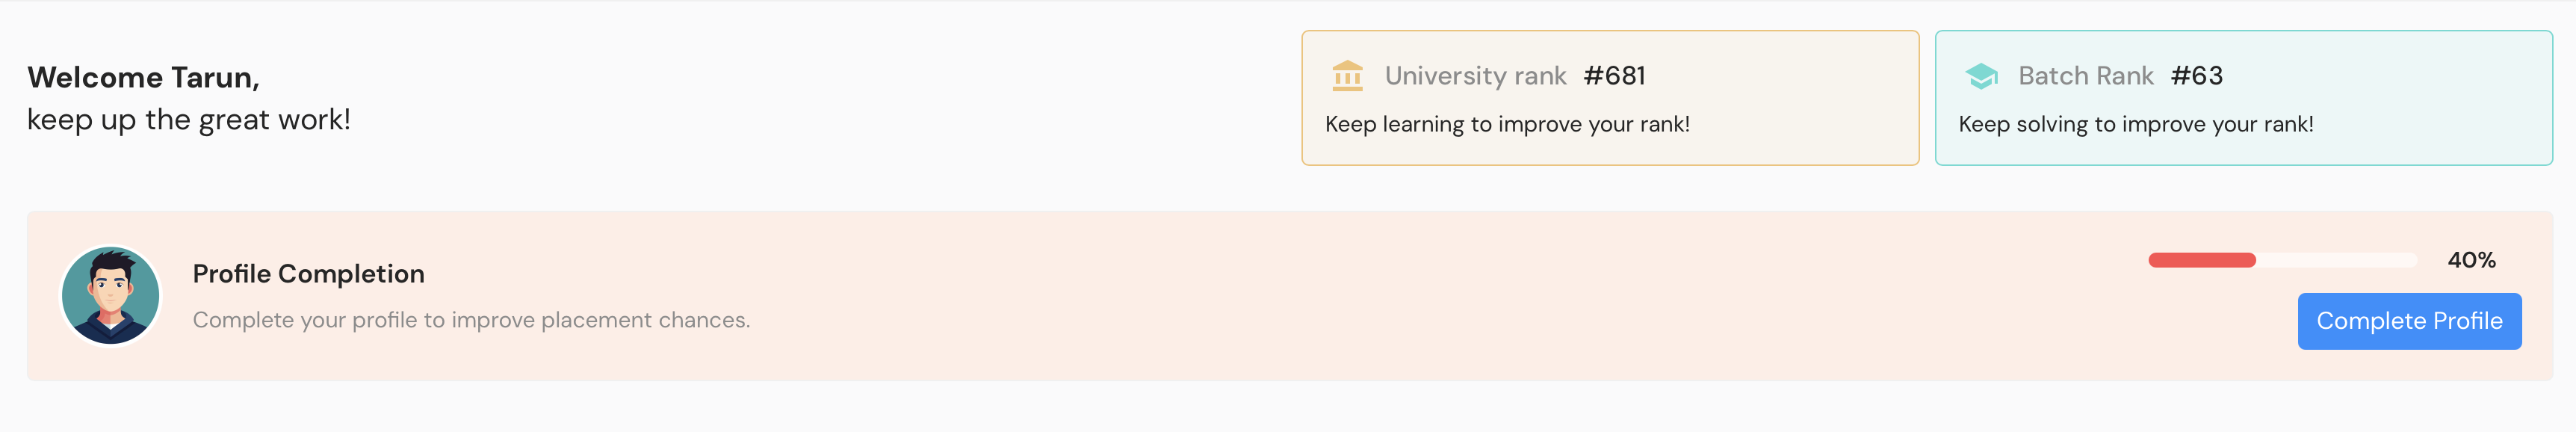Click the #63 batch rank number
Viewport: 2576px width, 432px height.
pos(2196,76)
